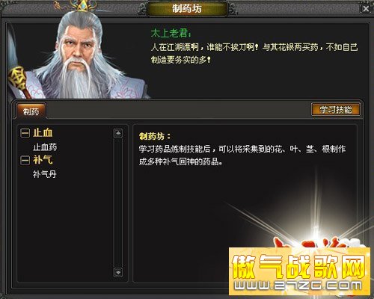Viewport: 374px width, 299px height.
Task: Click the 补气 category heading
Action: point(43,160)
